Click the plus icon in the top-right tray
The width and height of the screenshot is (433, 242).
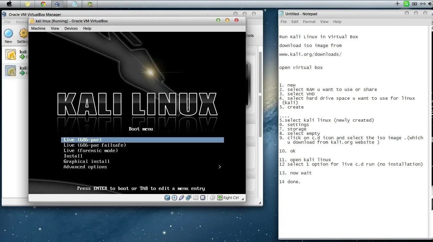point(397,4)
